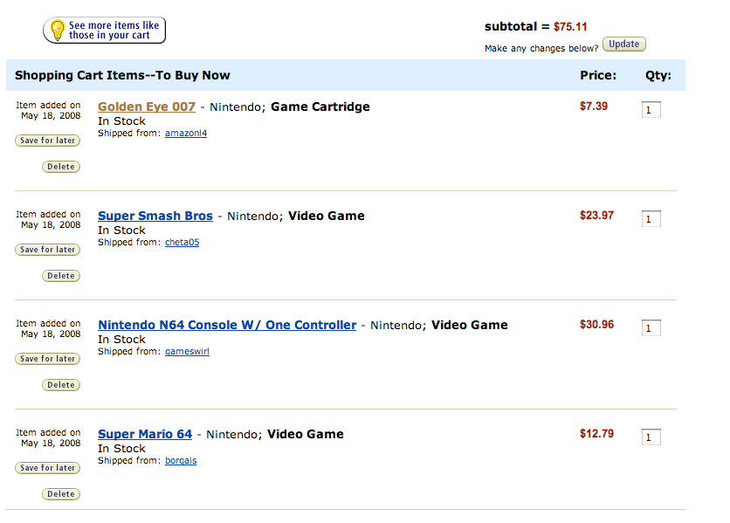Delete Super Mario 64 from cart

[61, 493]
